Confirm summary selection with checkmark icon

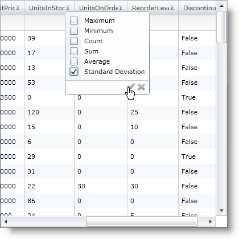131,87
